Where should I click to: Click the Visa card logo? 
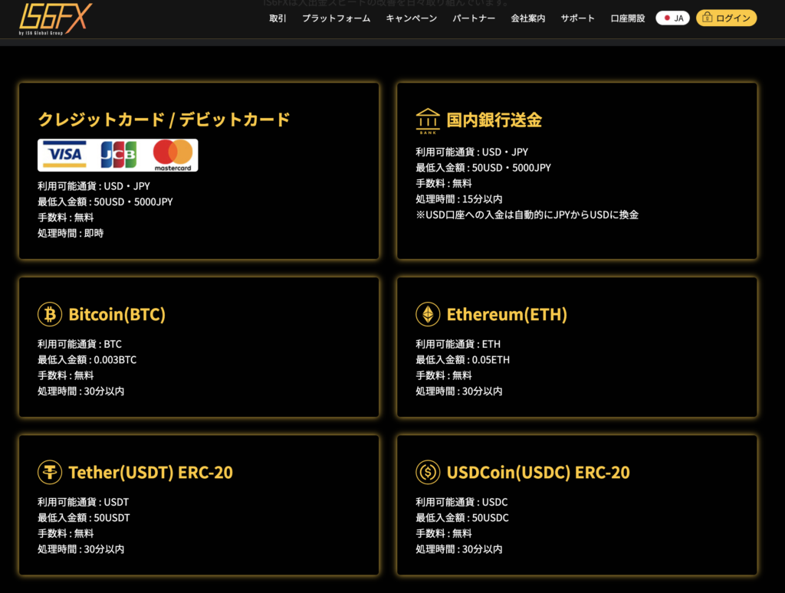pos(64,154)
